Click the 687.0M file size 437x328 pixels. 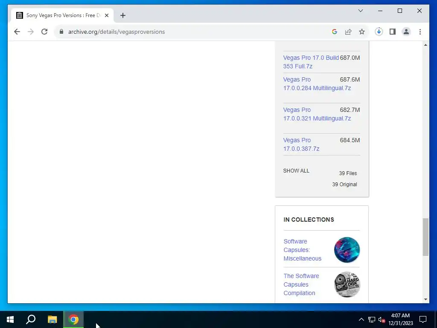pos(350,58)
